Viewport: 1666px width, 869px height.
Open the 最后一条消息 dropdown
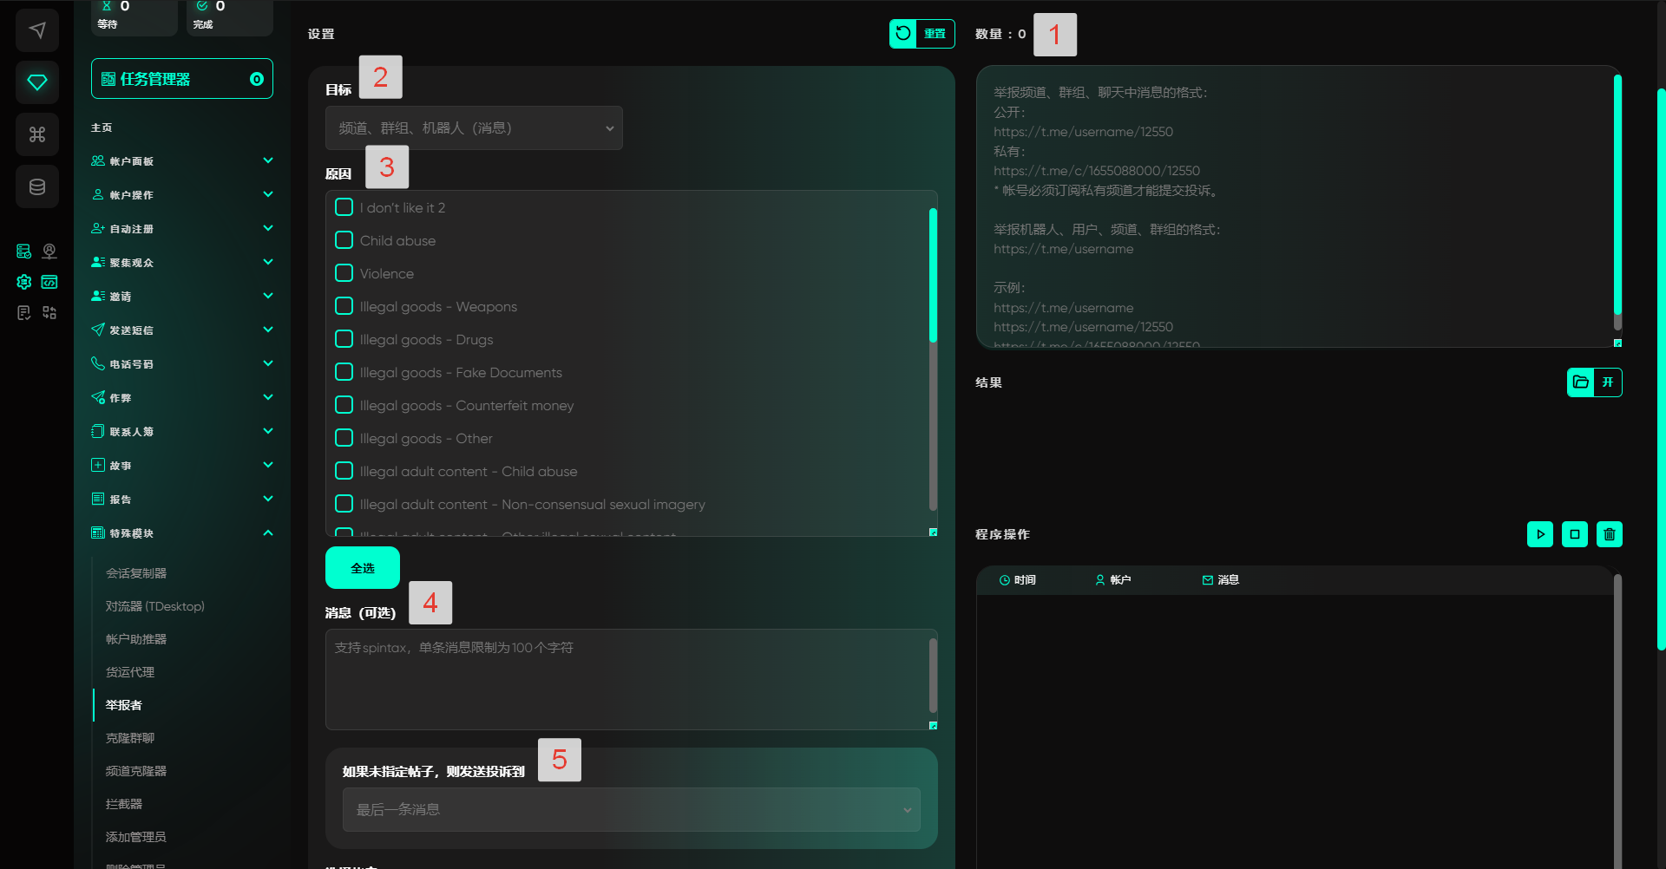click(x=631, y=810)
